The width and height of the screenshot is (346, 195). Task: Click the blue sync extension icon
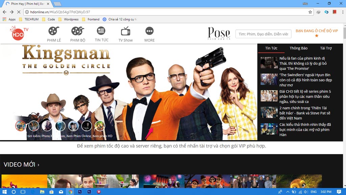pos(326,12)
